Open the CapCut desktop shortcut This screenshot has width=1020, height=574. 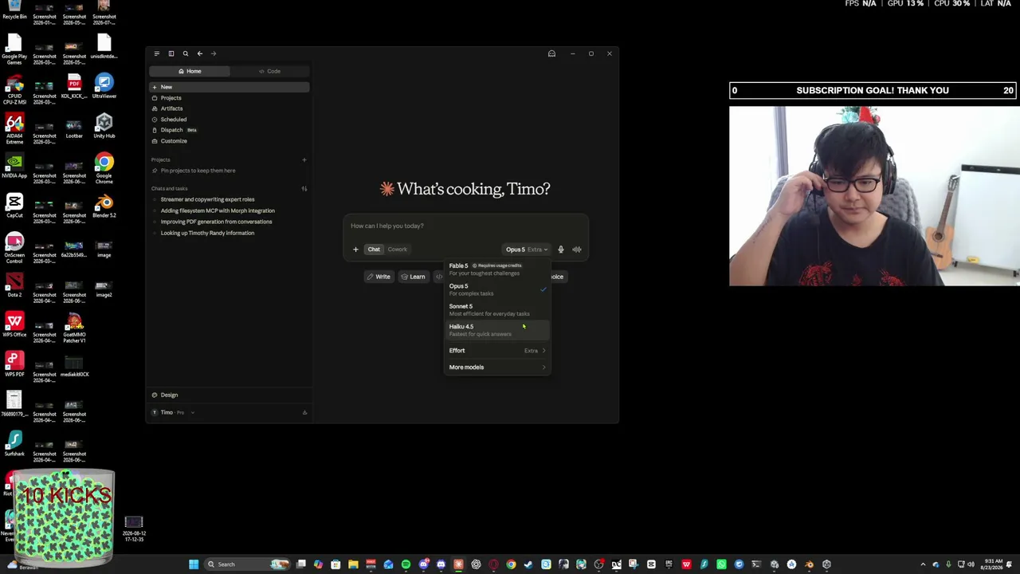[x=14, y=206]
